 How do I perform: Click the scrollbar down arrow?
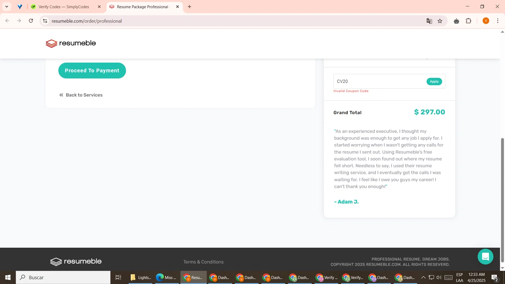point(502,268)
